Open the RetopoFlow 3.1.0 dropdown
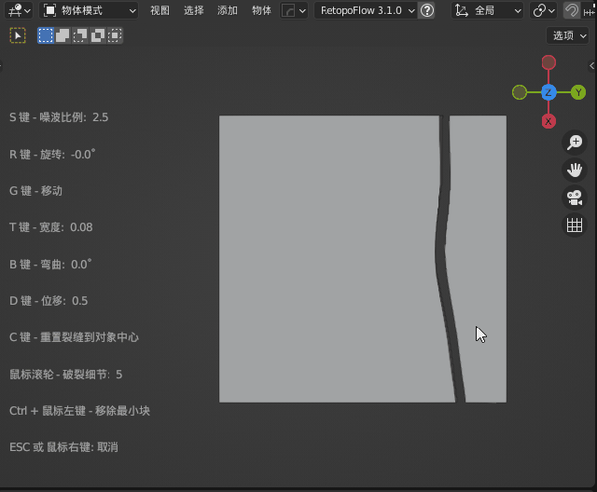The height and width of the screenshot is (492, 597). 366,10
